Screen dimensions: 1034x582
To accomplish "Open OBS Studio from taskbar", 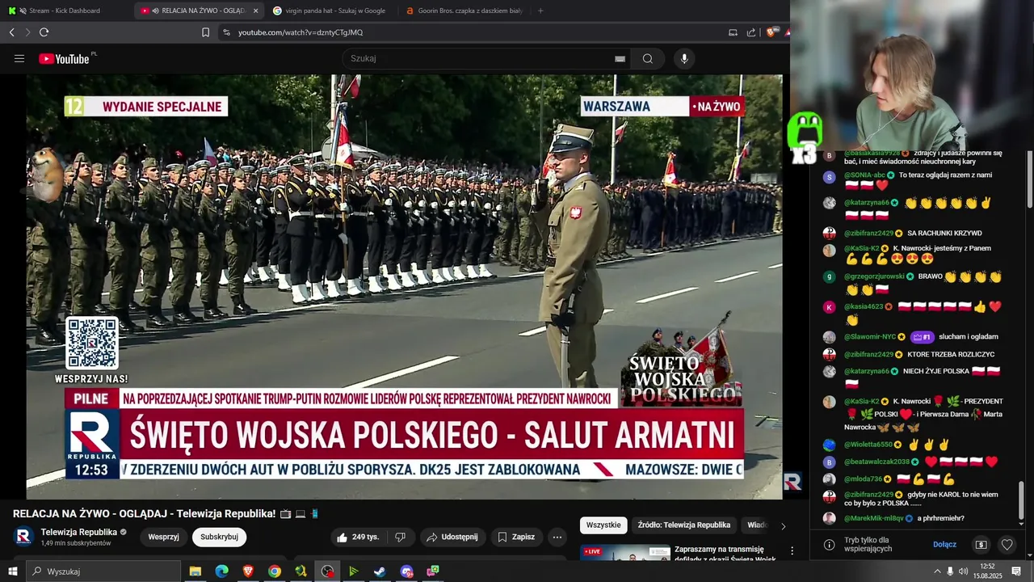I will (327, 571).
